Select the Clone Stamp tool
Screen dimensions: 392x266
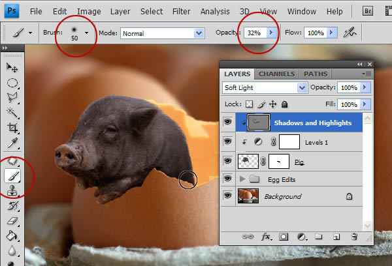click(x=12, y=190)
